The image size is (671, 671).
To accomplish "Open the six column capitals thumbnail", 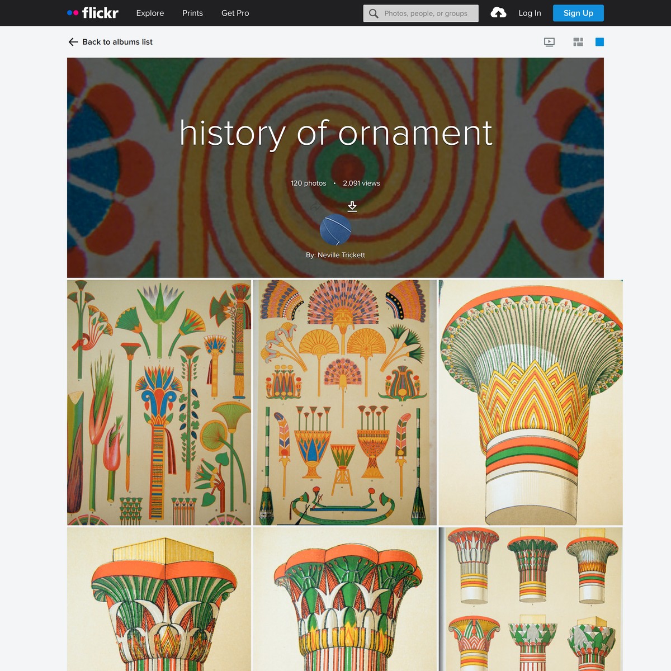I will 530,598.
